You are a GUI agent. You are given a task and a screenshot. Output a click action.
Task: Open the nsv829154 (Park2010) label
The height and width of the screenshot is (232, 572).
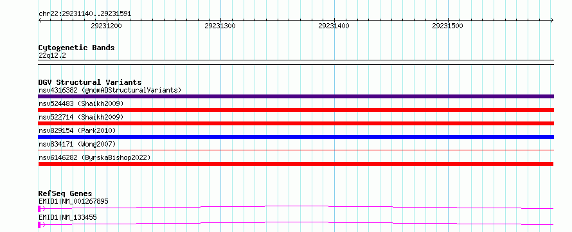pos(77,130)
